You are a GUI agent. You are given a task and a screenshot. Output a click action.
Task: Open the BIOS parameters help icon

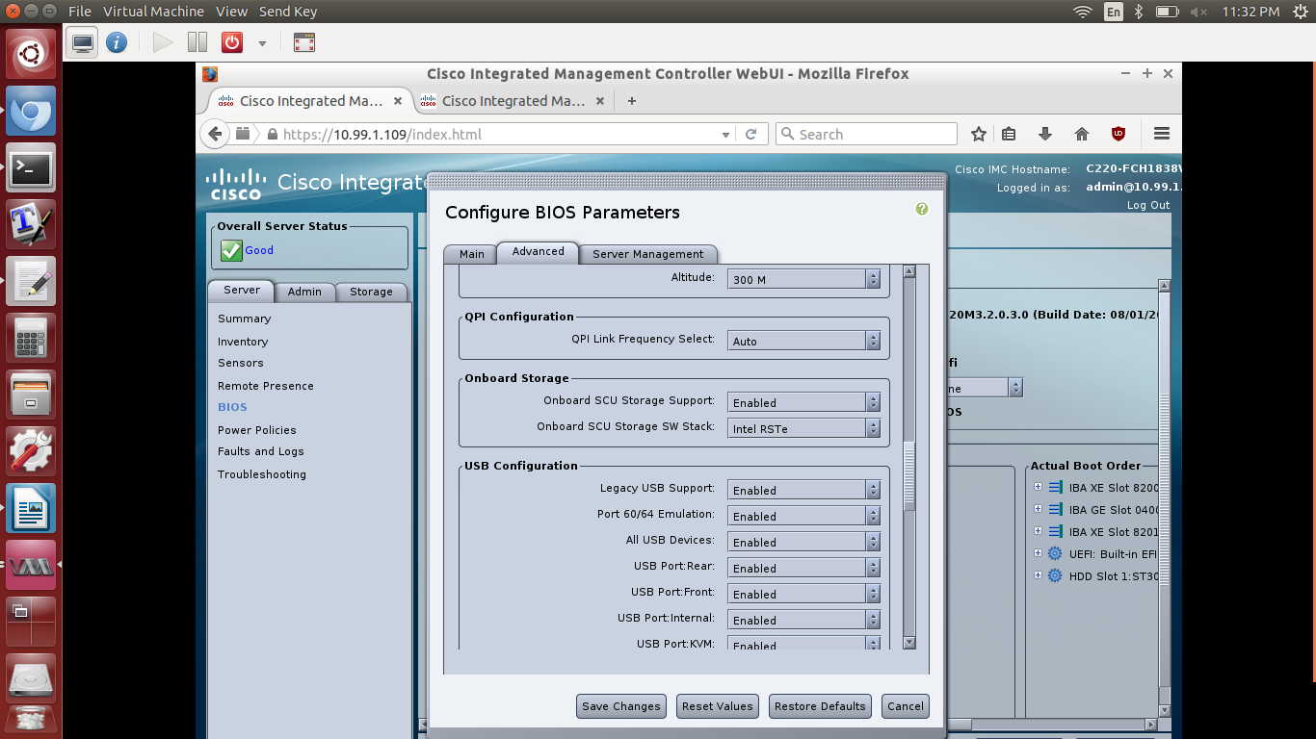click(922, 209)
